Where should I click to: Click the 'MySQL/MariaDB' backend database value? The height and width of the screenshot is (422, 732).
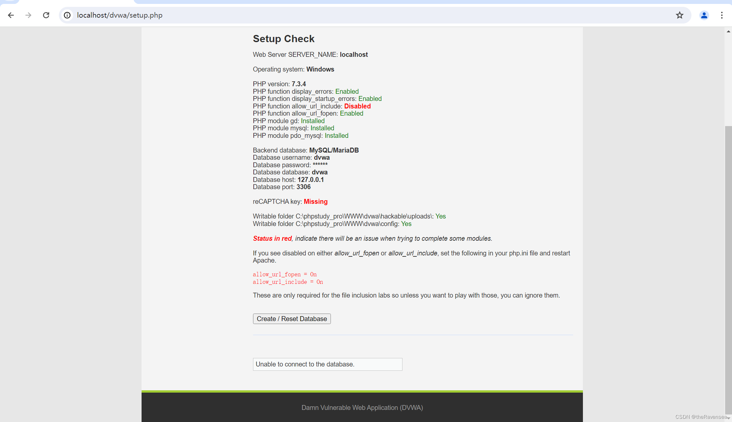coord(334,150)
